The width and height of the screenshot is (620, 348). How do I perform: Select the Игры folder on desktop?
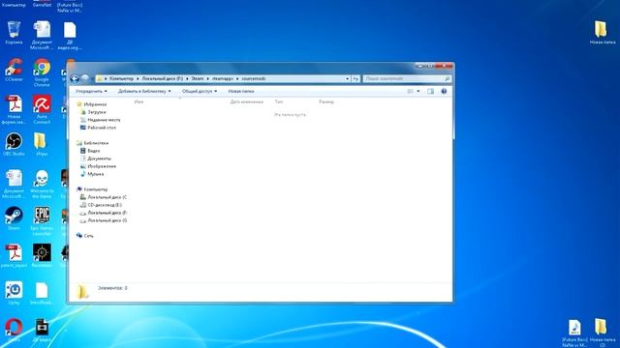42,144
